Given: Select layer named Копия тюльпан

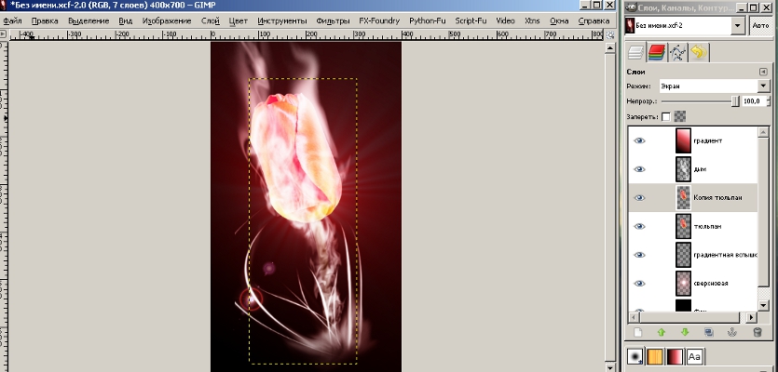Looking at the screenshot, I should (718, 198).
